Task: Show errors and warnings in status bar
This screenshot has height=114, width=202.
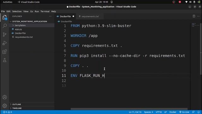Action: pos(8,112)
